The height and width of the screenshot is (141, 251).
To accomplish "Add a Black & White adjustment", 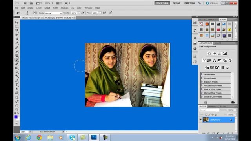I will coord(220,60).
